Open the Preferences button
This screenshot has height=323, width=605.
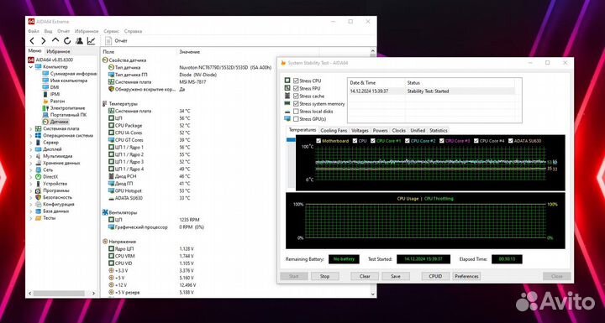[466, 276]
